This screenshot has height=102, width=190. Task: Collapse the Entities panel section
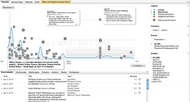coord(188,54)
